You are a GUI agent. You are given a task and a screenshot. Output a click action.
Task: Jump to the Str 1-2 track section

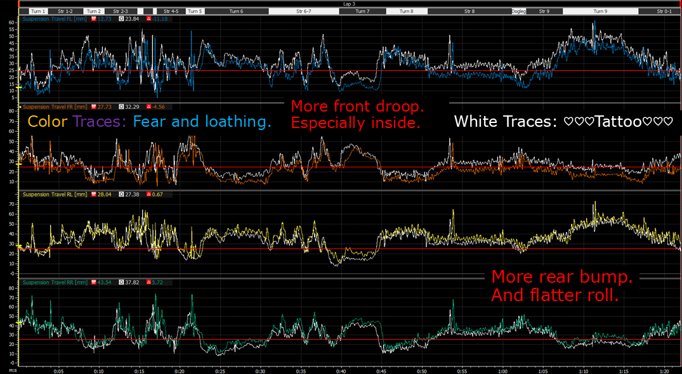[x=66, y=11]
